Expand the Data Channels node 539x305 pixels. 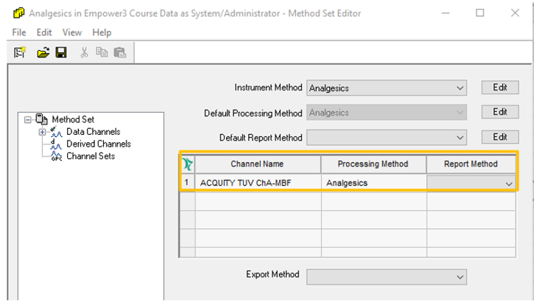42,132
